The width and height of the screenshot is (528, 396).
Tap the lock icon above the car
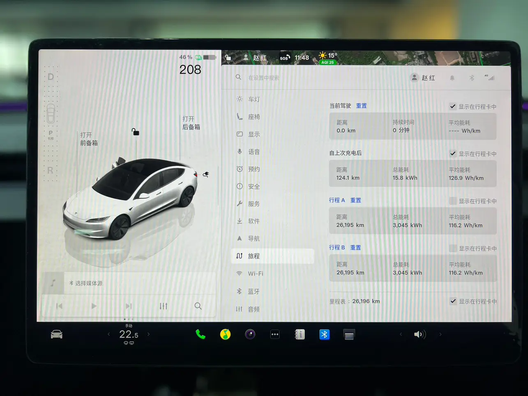[135, 132]
